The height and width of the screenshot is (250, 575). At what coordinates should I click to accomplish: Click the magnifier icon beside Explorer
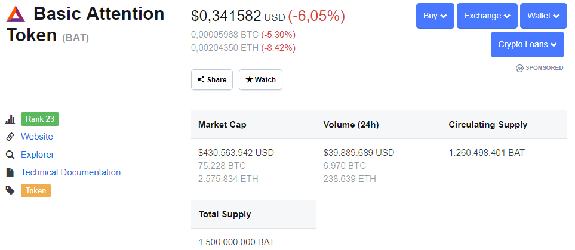(x=10, y=155)
